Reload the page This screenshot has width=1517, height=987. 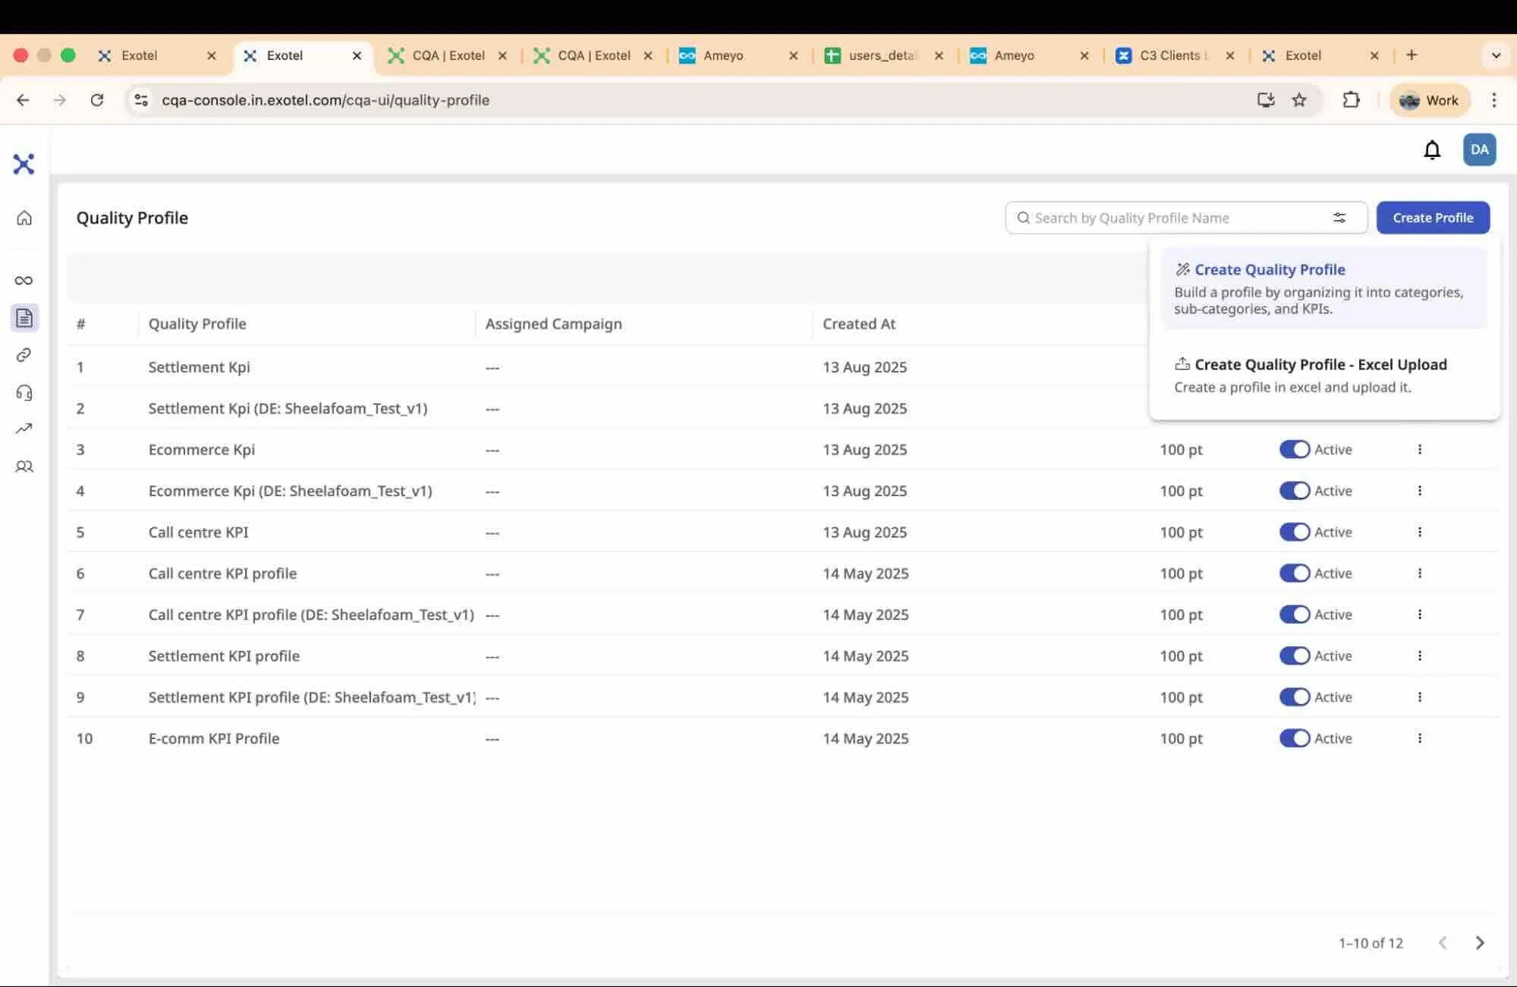click(x=96, y=100)
